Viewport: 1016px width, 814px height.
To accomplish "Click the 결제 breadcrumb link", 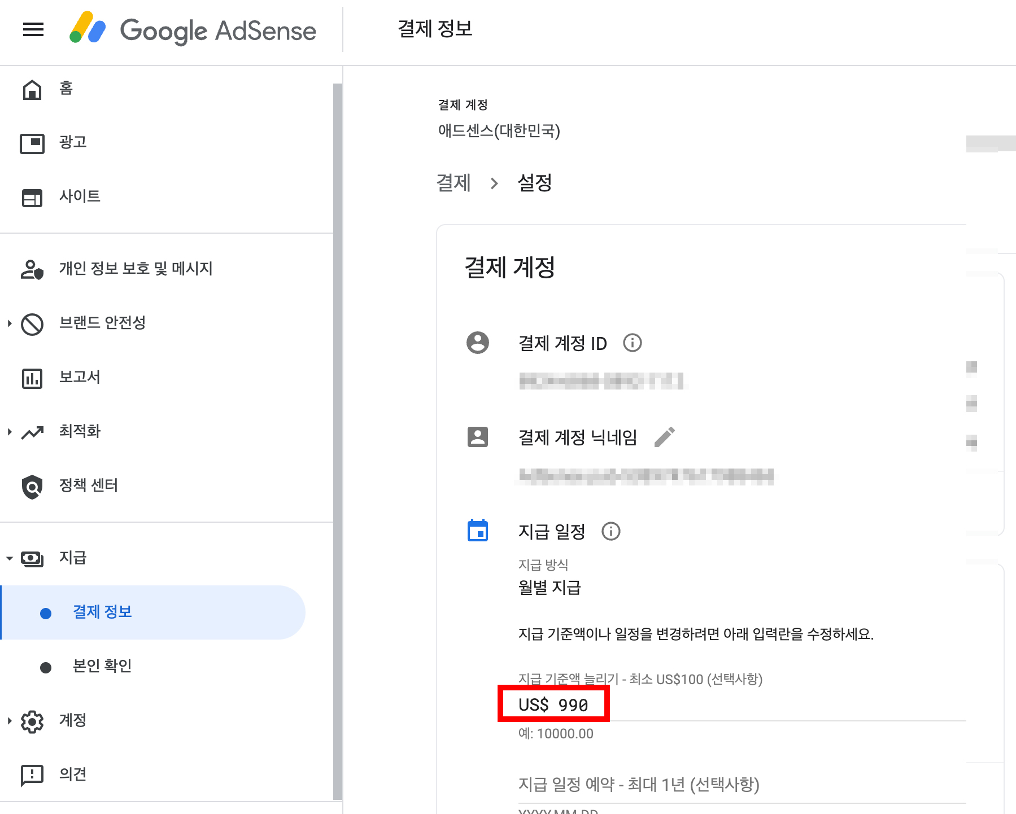I will (x=454, y=182).
